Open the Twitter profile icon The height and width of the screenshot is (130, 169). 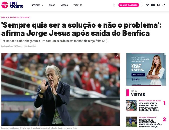click(147, 5)
